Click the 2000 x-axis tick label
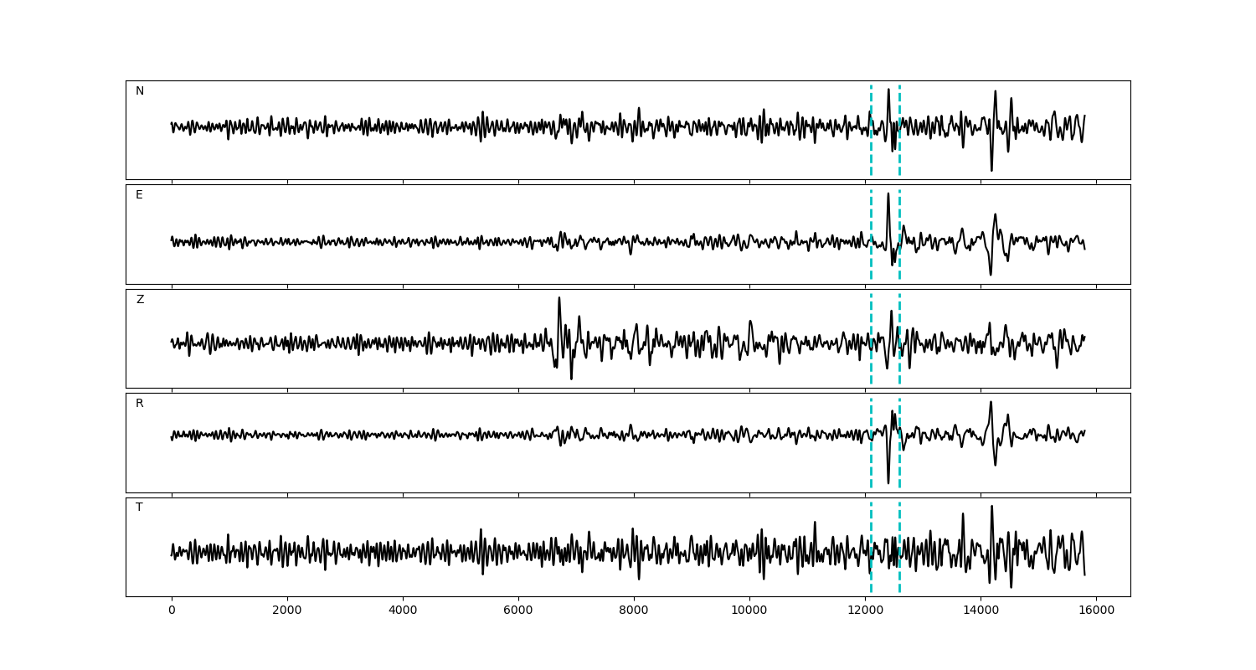The image size is (1256, 670). click(x=287, y=611)
